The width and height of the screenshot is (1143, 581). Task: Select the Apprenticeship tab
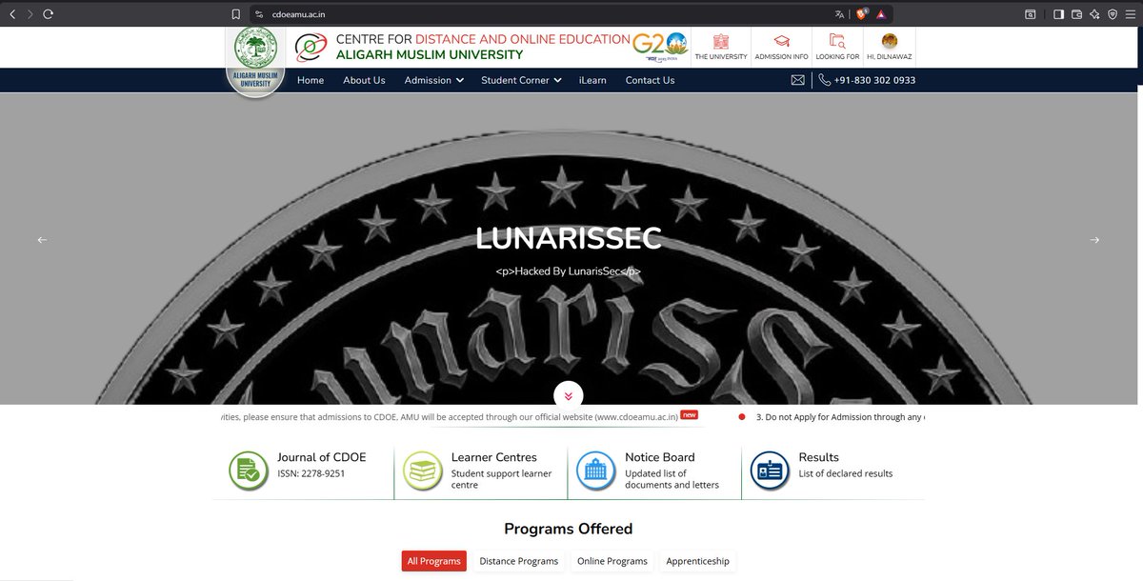tap(698, 561)
